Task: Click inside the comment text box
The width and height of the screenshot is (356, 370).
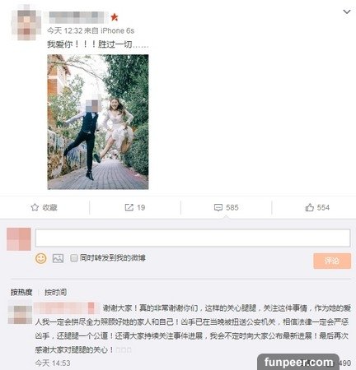Action: click(193, 238)
